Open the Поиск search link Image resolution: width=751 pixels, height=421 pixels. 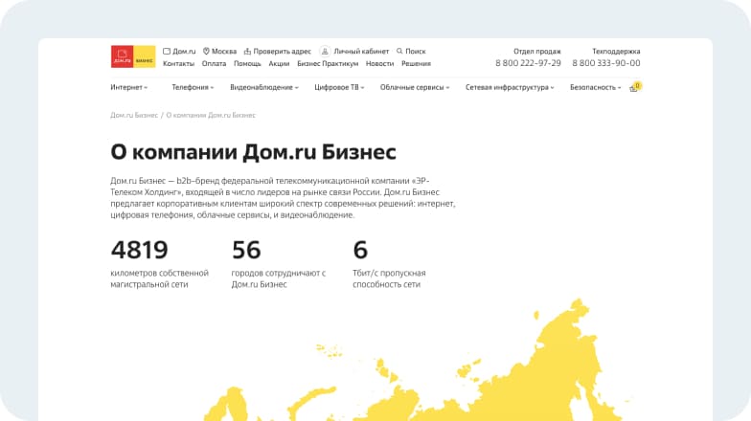[416, 52]
